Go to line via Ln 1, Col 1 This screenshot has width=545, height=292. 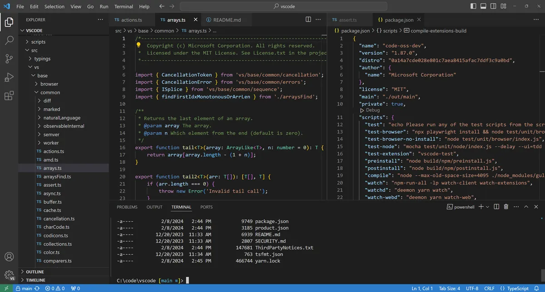tap(422, 288)
